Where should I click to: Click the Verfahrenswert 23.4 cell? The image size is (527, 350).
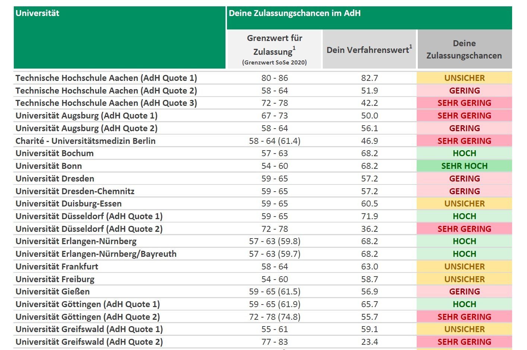click(x=369, y=342)
